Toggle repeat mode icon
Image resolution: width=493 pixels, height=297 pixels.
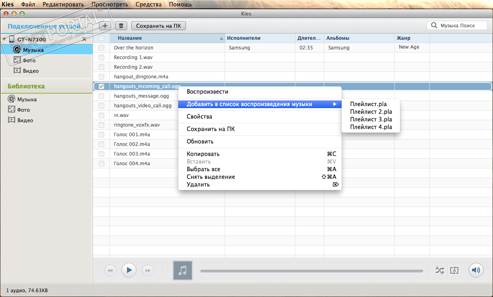pyautogui.click(x=454, y=270)
